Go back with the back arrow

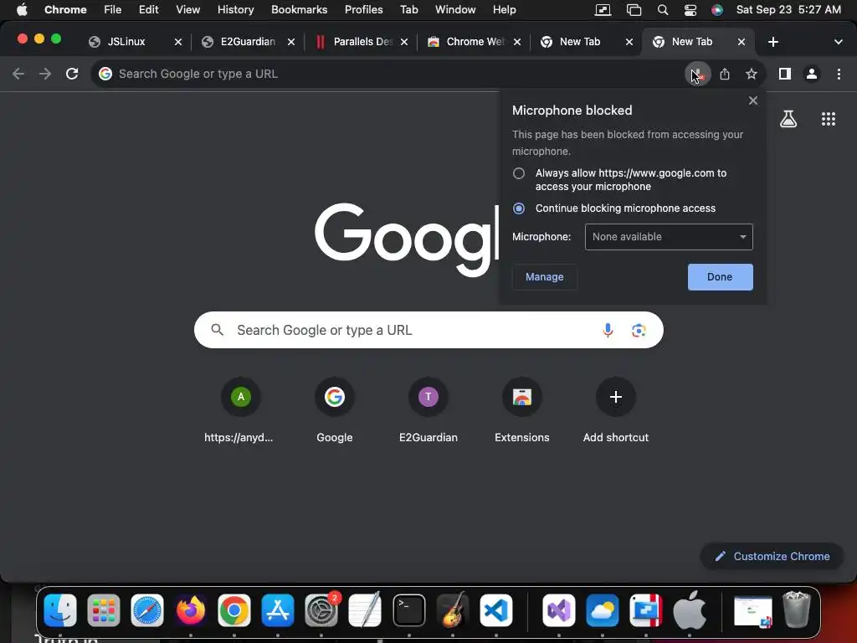click(x=18, y=74)
